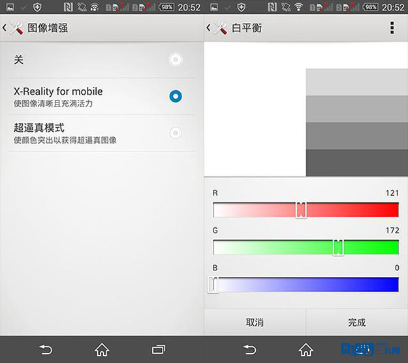Viewport: 408px width, 363px height.
Task: Go back from the 图像增强 screen
Action: 5,27
